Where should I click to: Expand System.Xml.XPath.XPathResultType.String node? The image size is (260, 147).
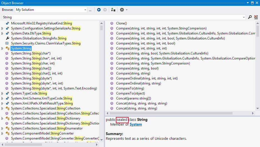[2, 103]
